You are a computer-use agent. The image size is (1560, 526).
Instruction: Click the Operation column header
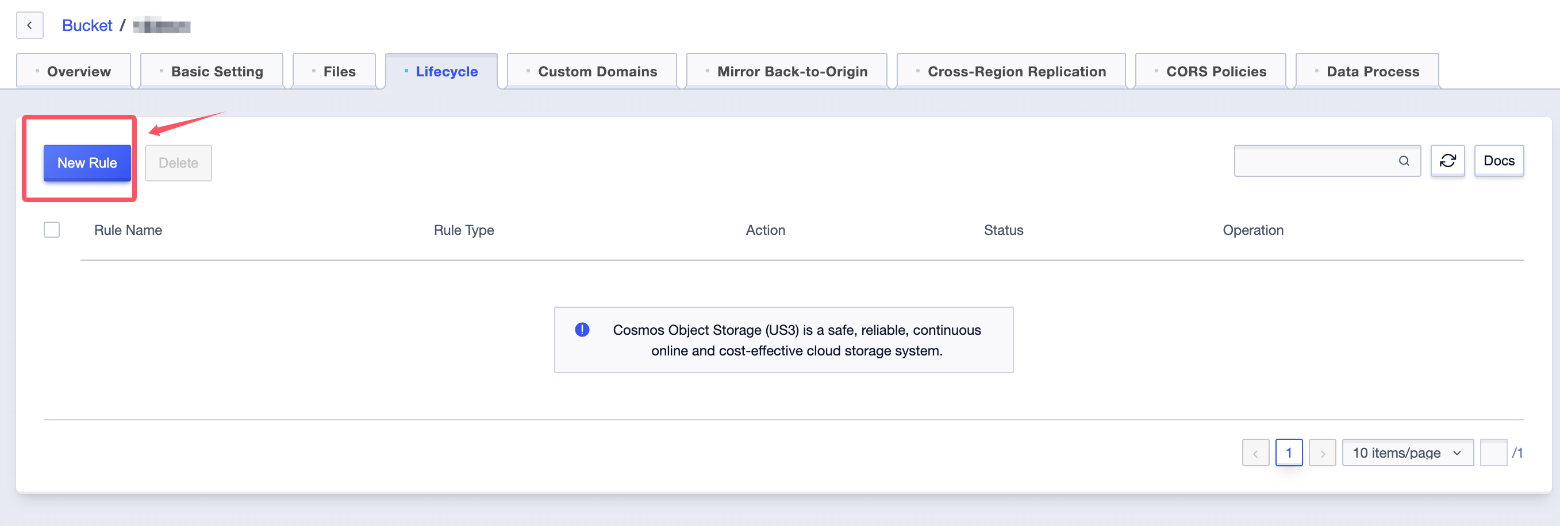[x=1253, y=230]
